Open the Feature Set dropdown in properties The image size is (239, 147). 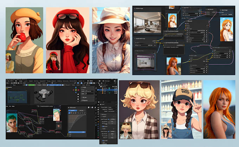click(x=112, y=109)
